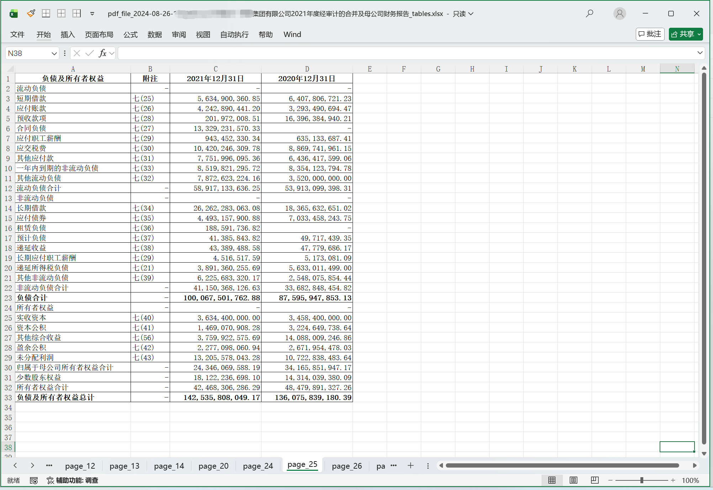
Task: Open the 公式 ribbon tab
Action: coord(130,35)
